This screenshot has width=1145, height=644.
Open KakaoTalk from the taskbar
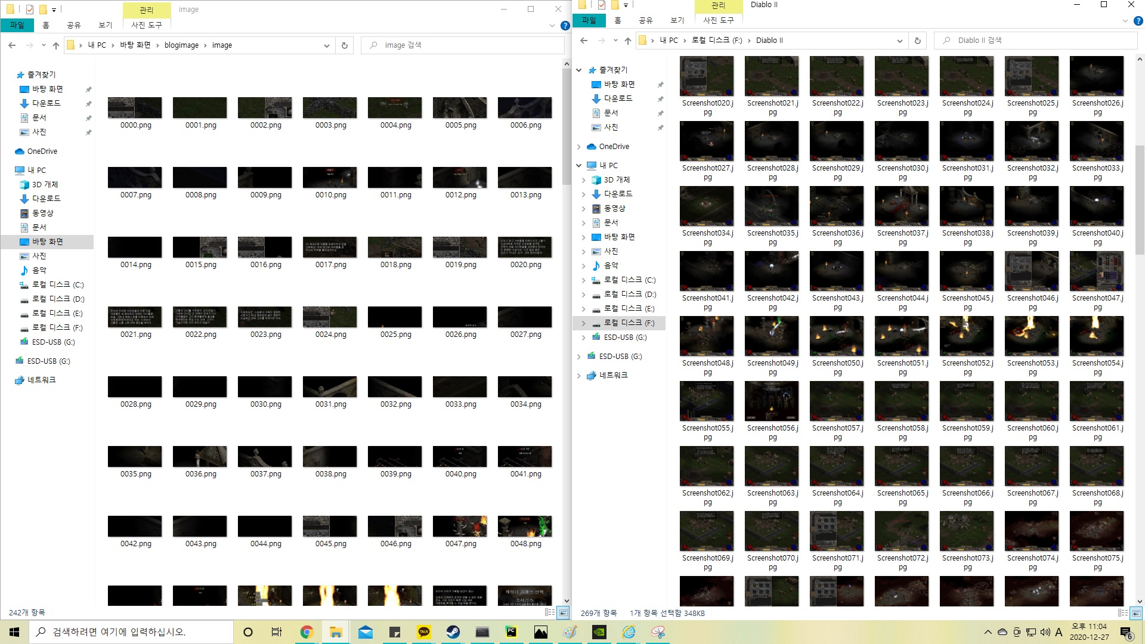[x=424, y=632]
